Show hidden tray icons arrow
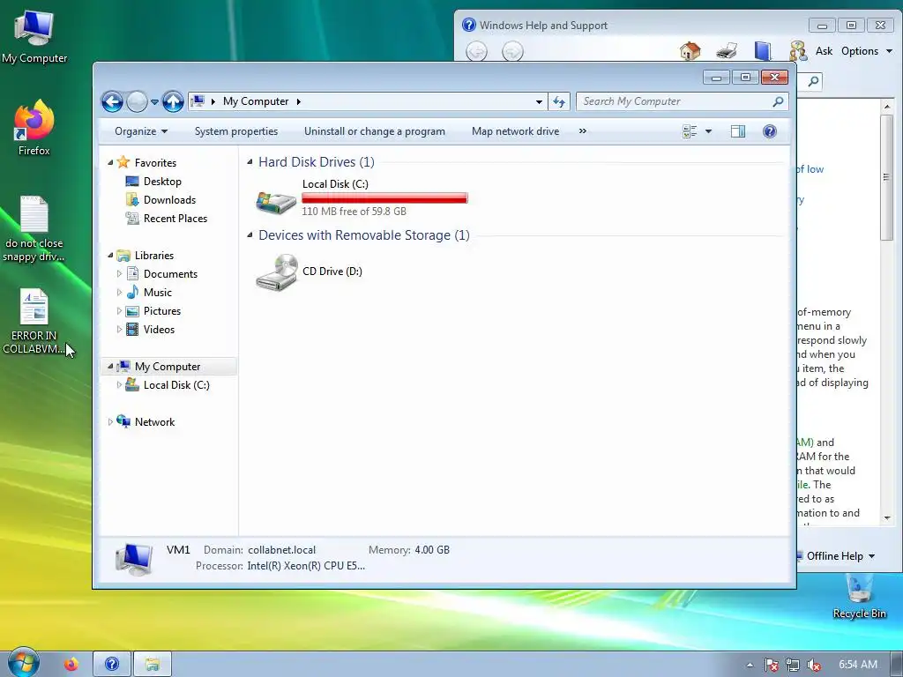The image size is (903, 677). click(750, 665)
